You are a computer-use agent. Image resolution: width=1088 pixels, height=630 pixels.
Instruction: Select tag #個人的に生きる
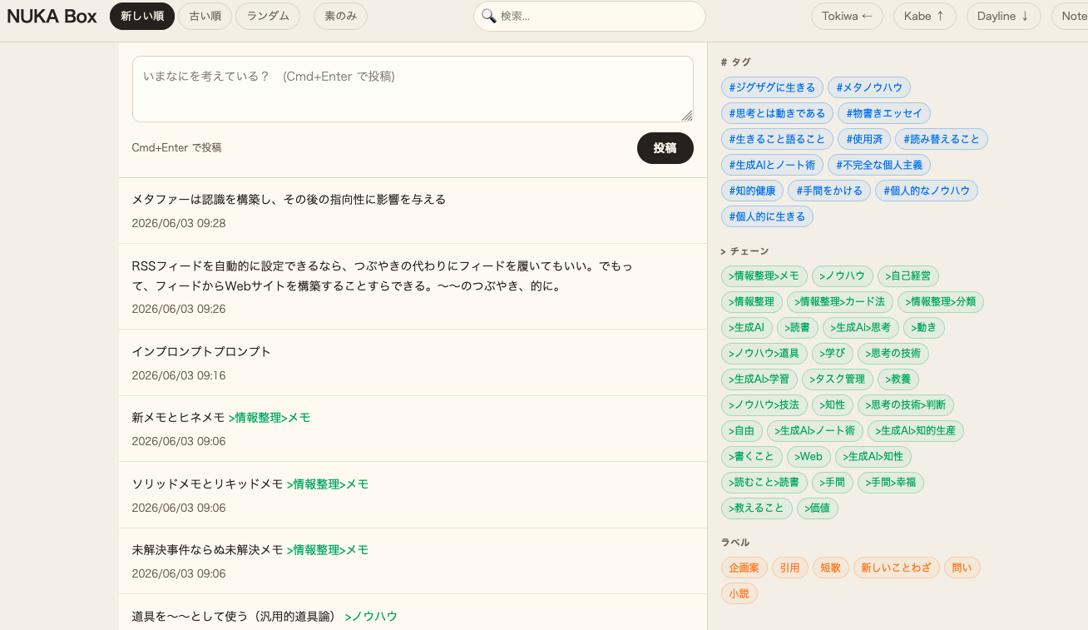767,216
